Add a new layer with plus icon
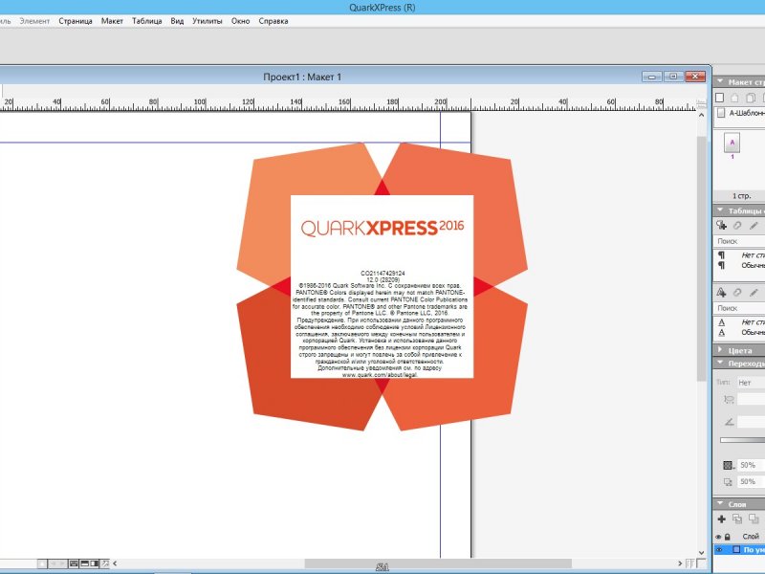765x574 pixels. [721, 519]
